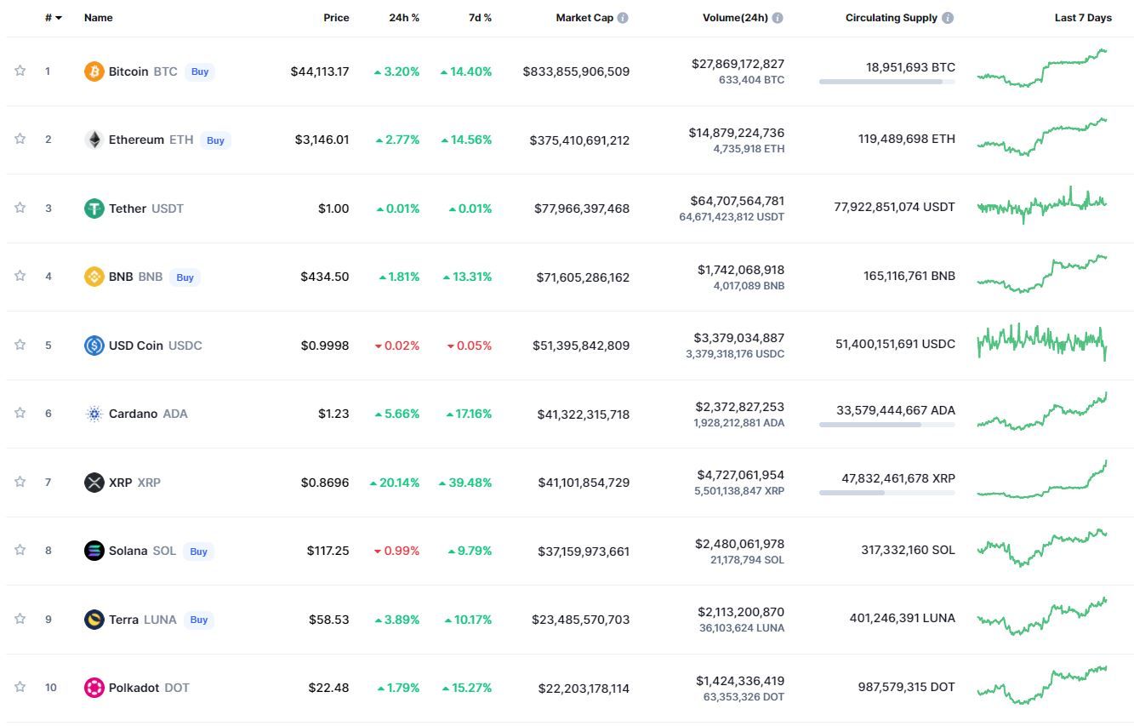Click the 317,332,160 SOL supply value
This screenshot has width=1134, height=726.
[908, 550]
